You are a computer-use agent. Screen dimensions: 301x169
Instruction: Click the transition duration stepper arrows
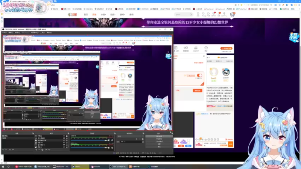click(143, 142)
